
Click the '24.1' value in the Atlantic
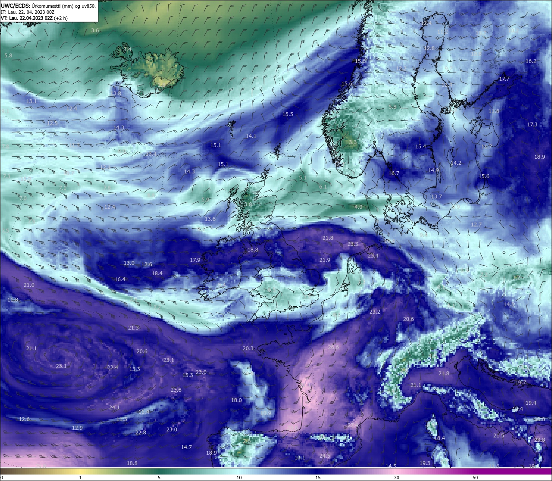coord(114,408)
